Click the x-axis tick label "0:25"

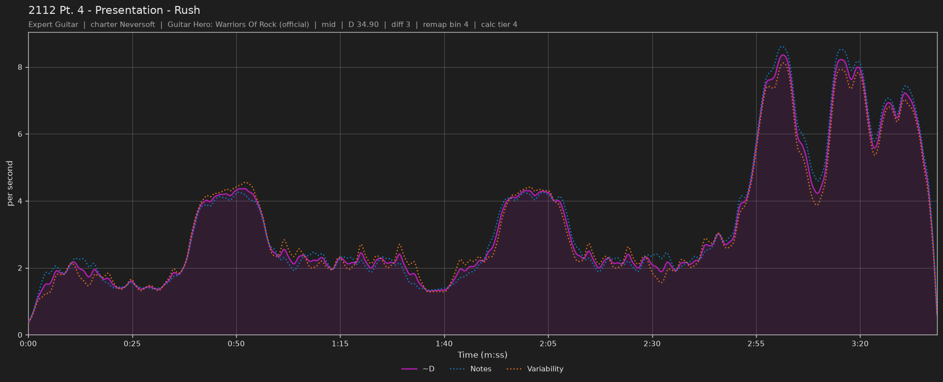click(132, 344)
